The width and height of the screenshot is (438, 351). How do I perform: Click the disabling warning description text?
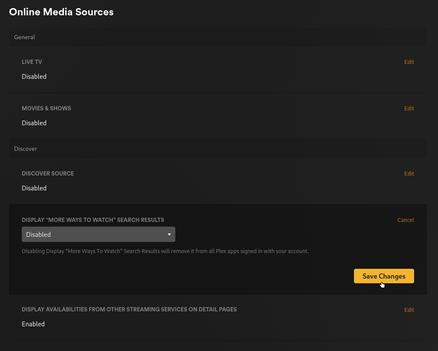(x=165, y=251)
